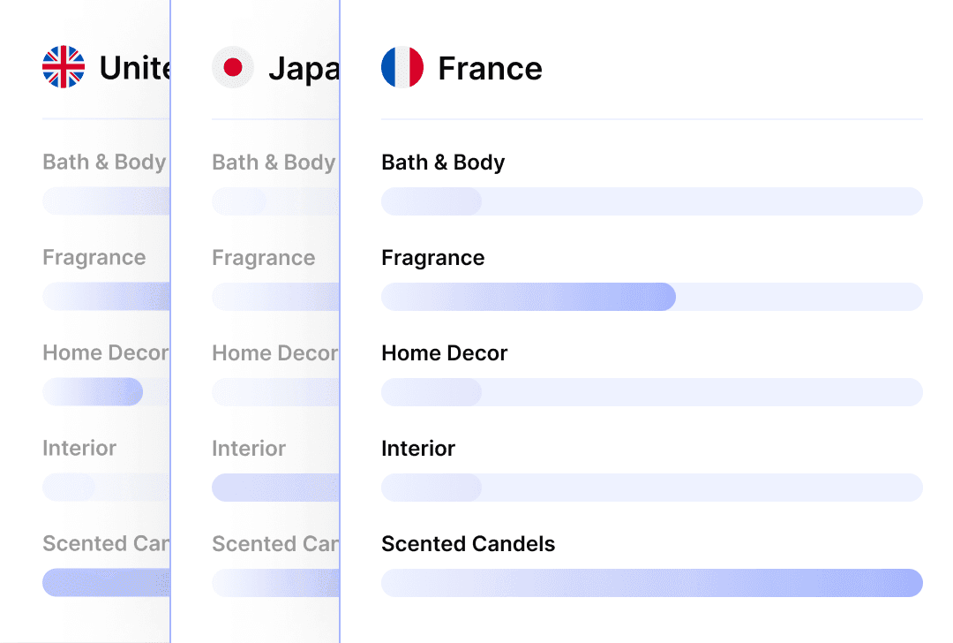953x643 pixels.
Task: Select France's Fragrance label
Action: pyautogui.click(x=432, y=258)
